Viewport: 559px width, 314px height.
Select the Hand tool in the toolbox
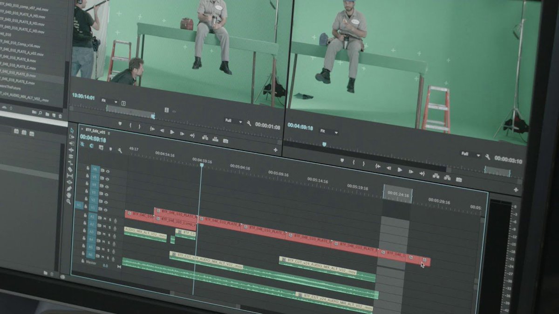(69, 195)
